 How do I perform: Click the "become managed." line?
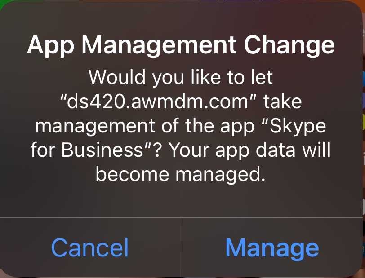181,175
